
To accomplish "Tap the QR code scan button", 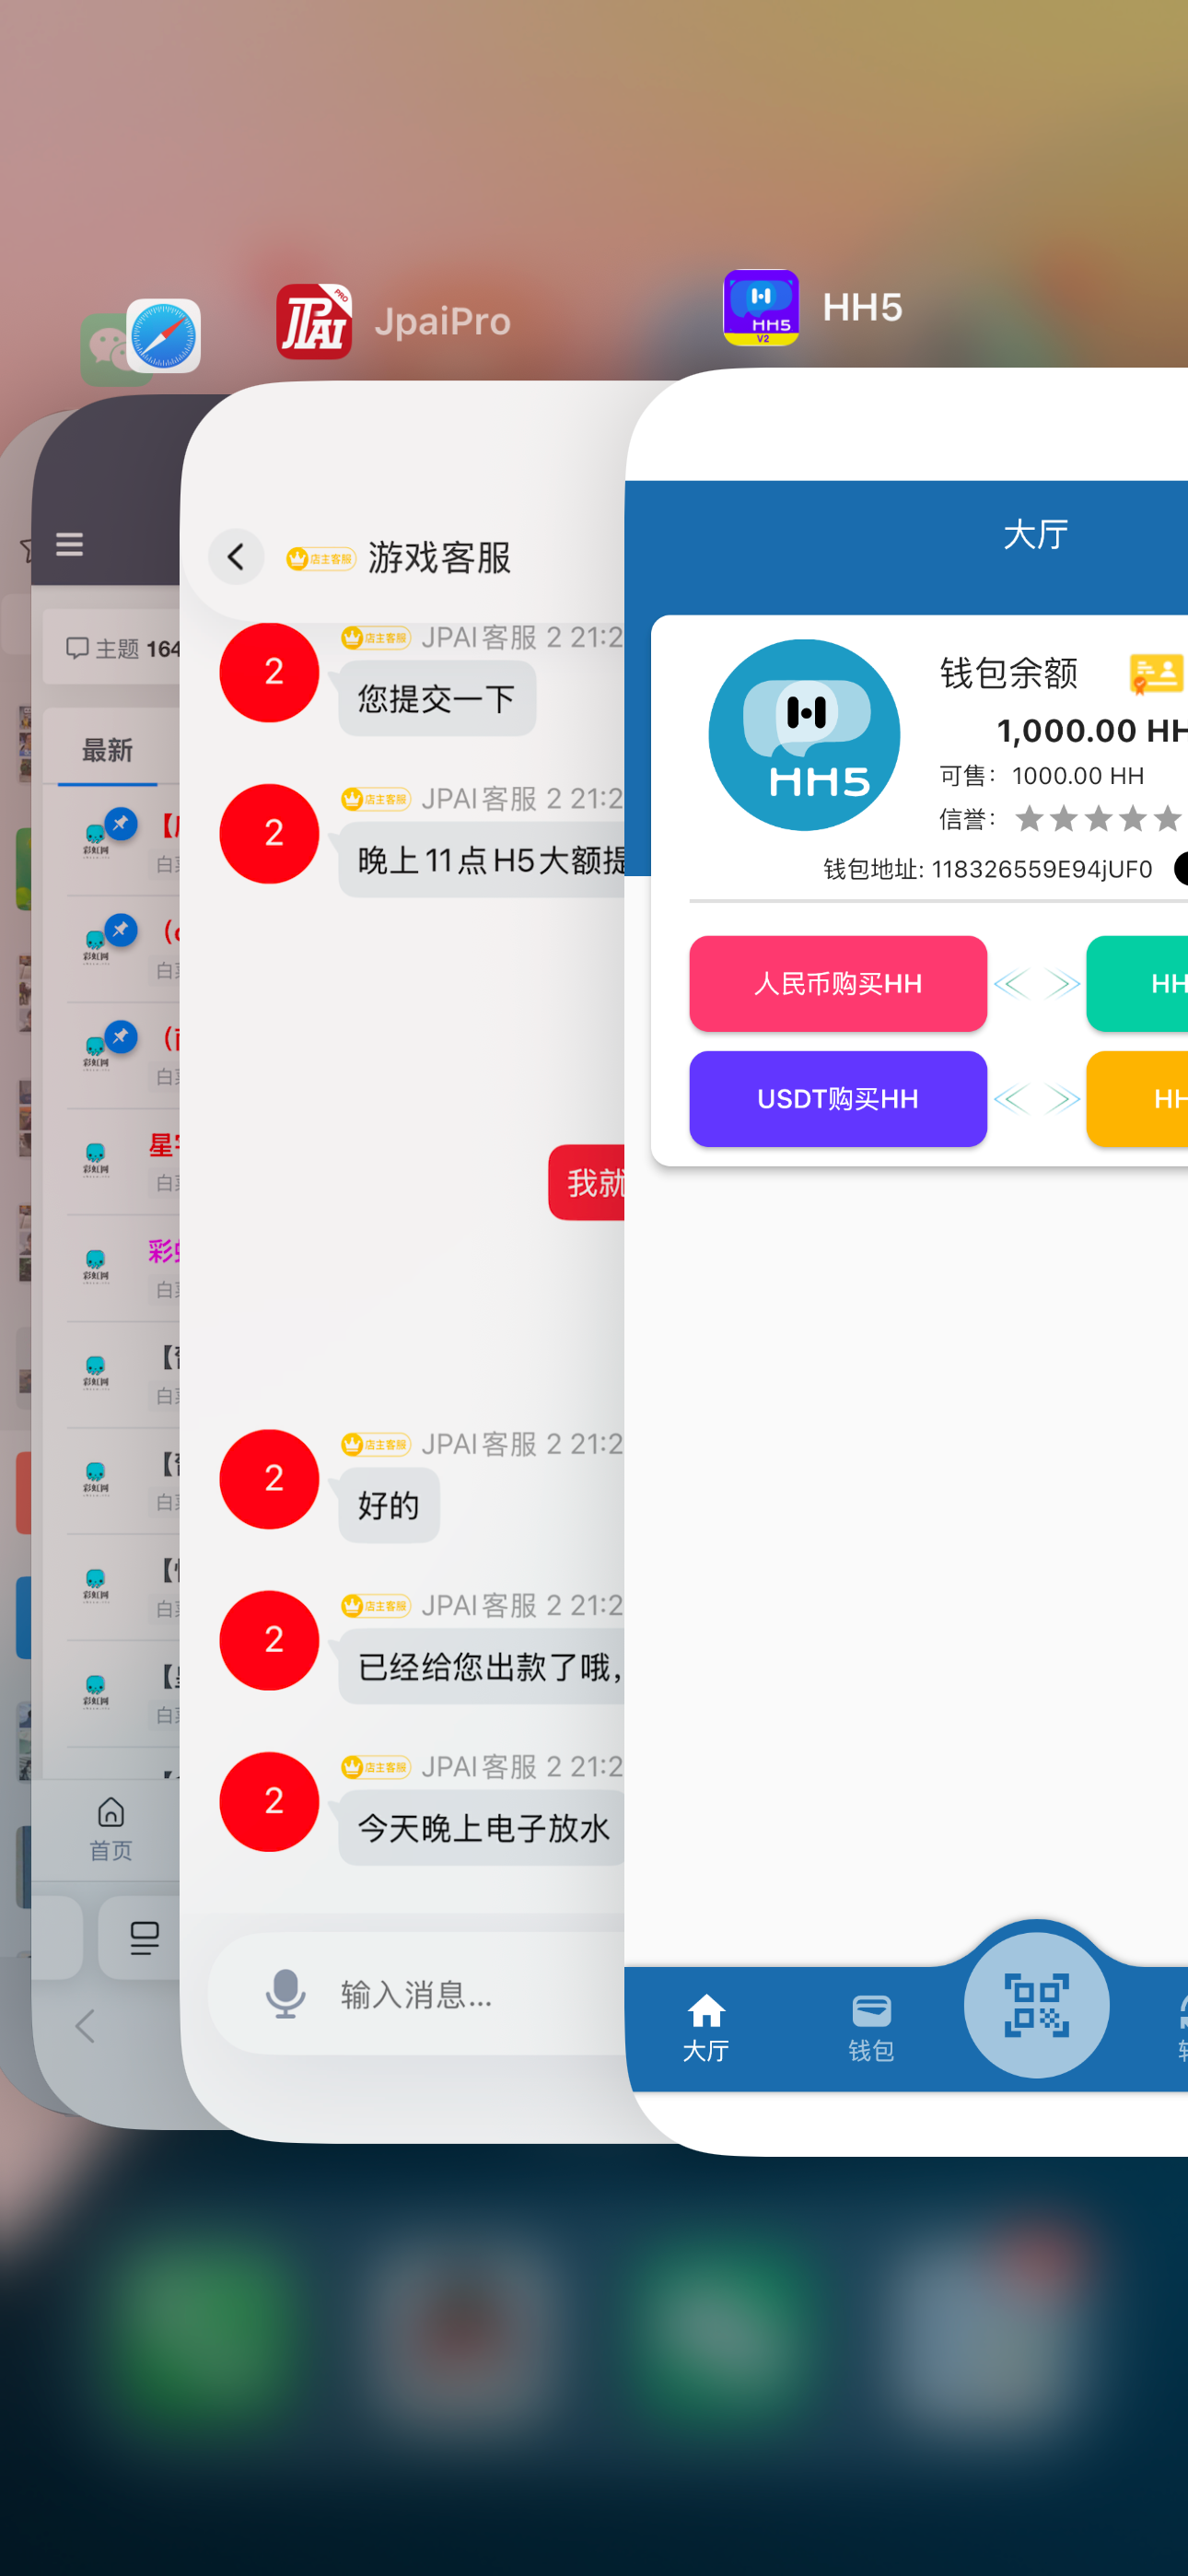I will [x=1035, y=2004].
